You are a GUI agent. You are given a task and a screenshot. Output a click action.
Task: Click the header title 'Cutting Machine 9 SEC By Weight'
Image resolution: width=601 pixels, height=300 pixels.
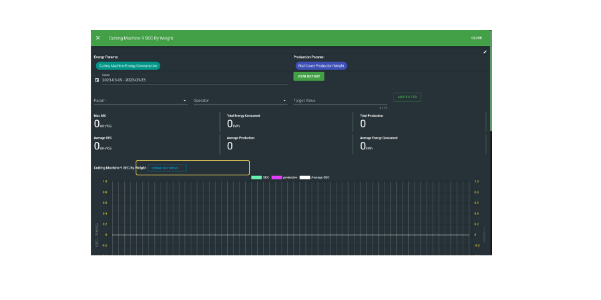(141, 38)
